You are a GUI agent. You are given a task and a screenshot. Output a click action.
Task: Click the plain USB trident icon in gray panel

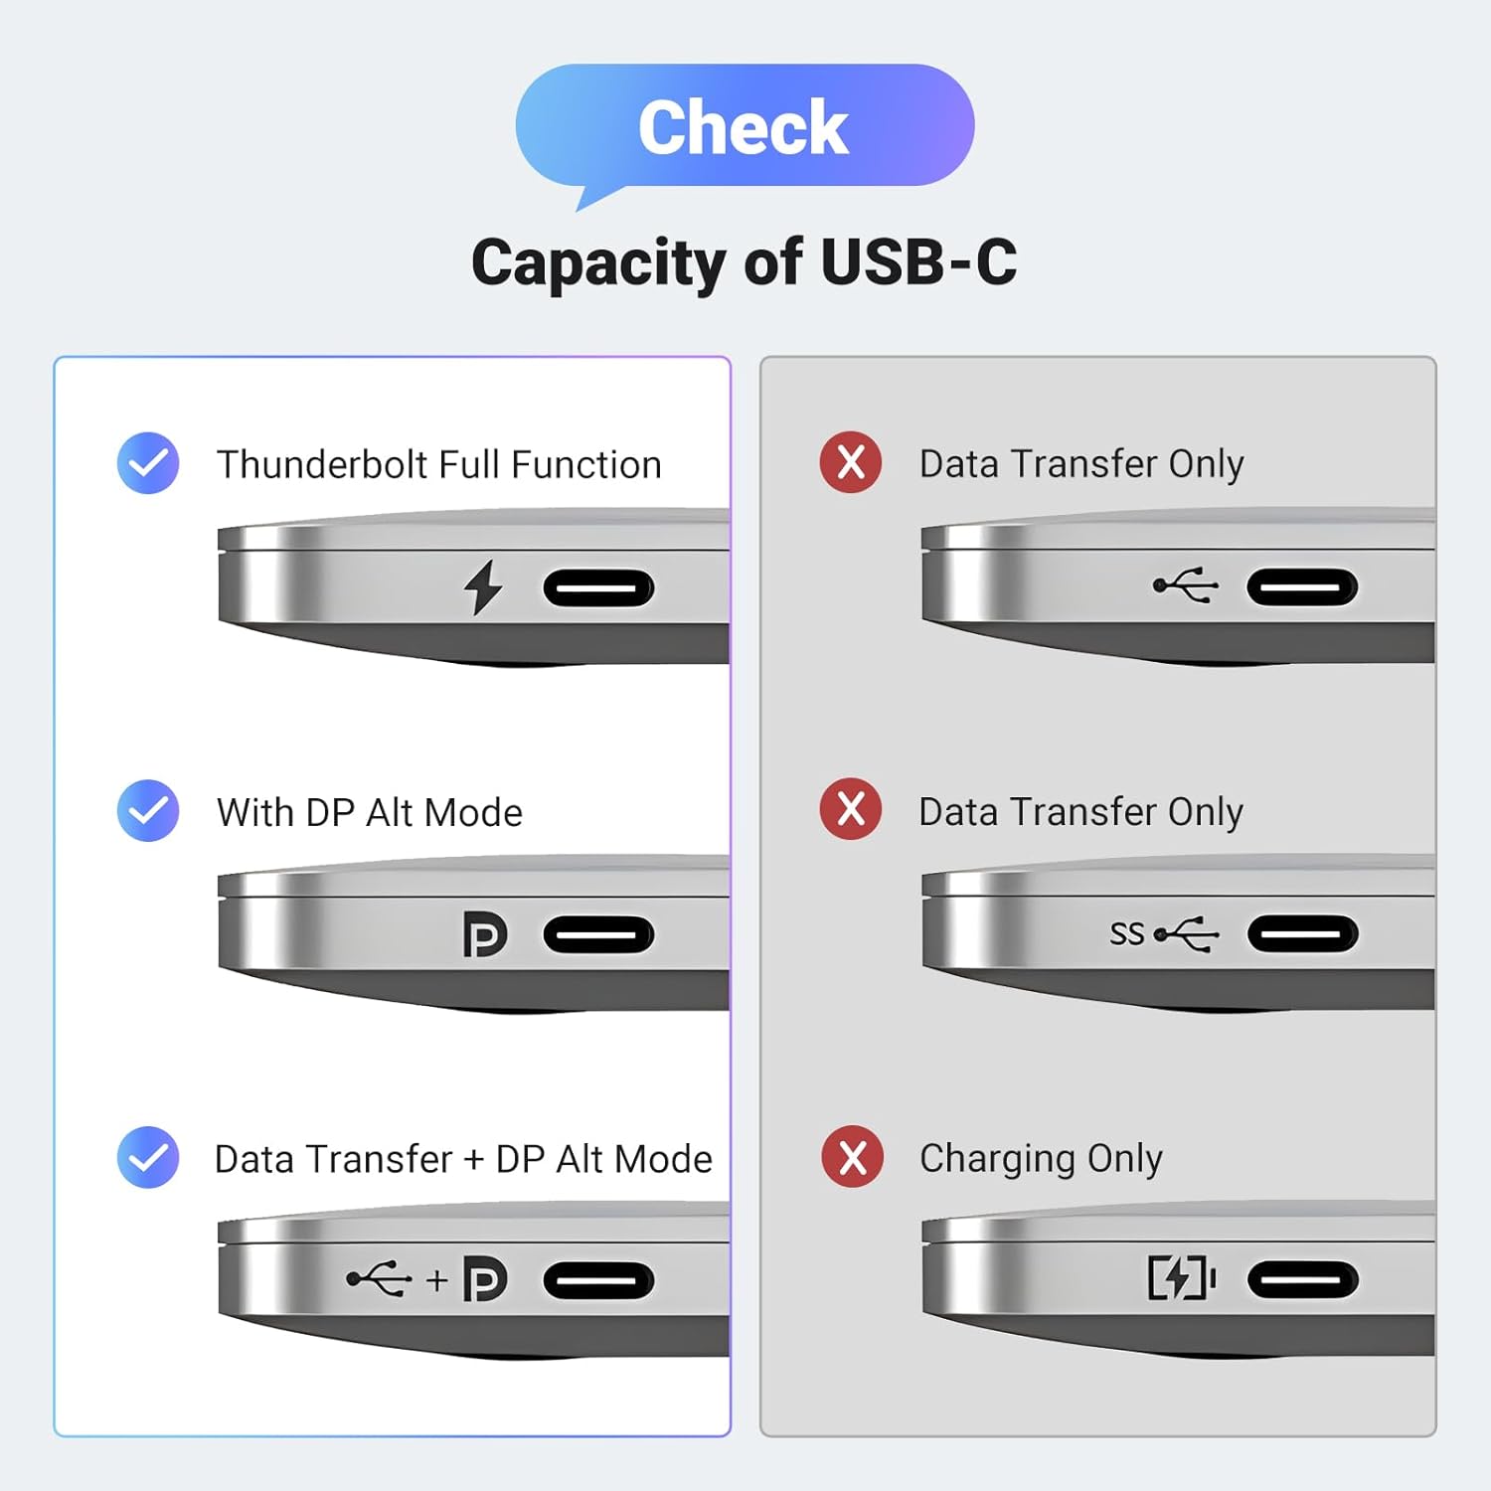click(1186, 585)
